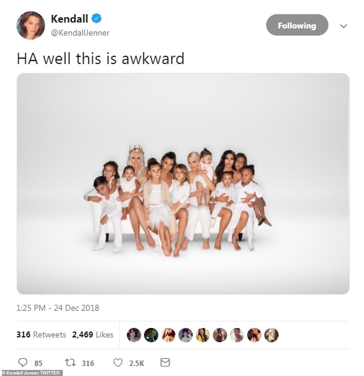
Task: Open the family photo attached to tweet
Action: (x=183, y=184)
